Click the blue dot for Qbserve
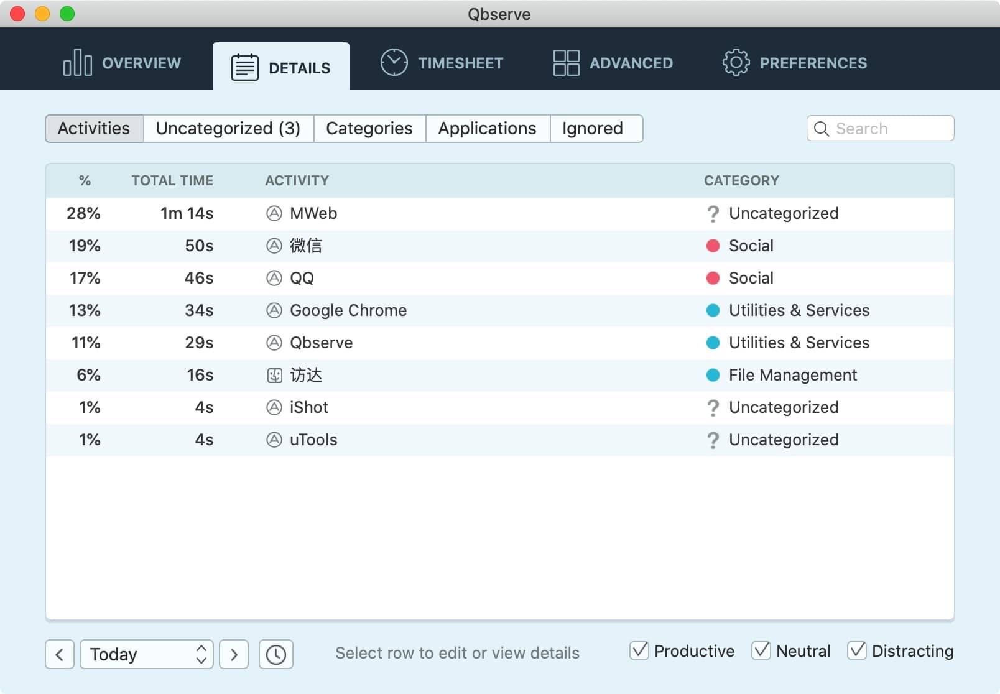1000x694 pixels. coord(713,343)
